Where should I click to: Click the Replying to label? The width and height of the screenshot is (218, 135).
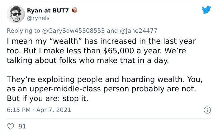[23, 31]
